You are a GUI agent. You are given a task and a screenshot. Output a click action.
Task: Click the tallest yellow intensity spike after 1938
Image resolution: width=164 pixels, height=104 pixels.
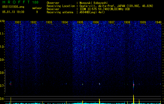coord(133,99)
